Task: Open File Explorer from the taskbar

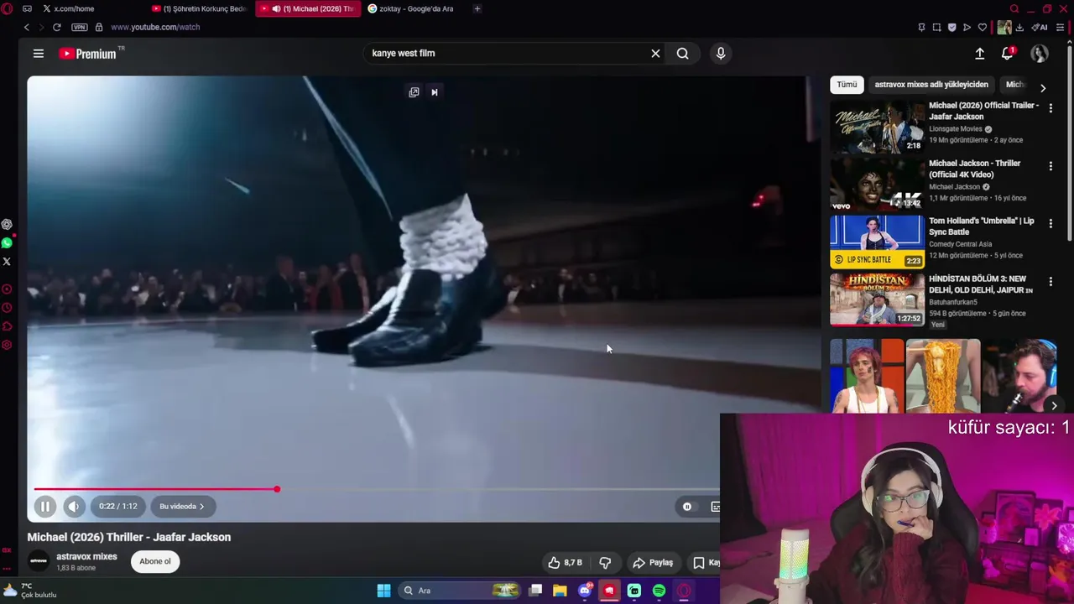Action: click(560, 591)
